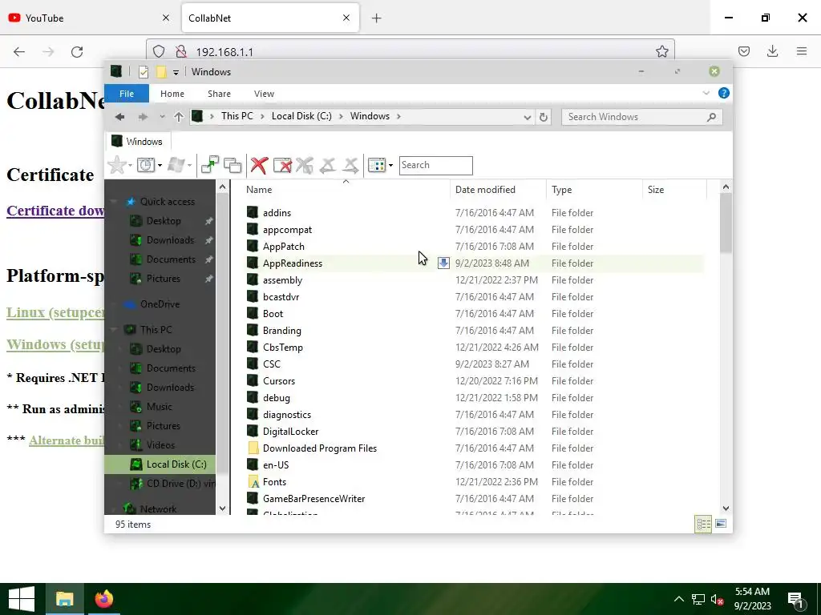Viewport: 821px width, 615px height.
Task: Refresh the Explorer address bar
Action: point(544,117)
